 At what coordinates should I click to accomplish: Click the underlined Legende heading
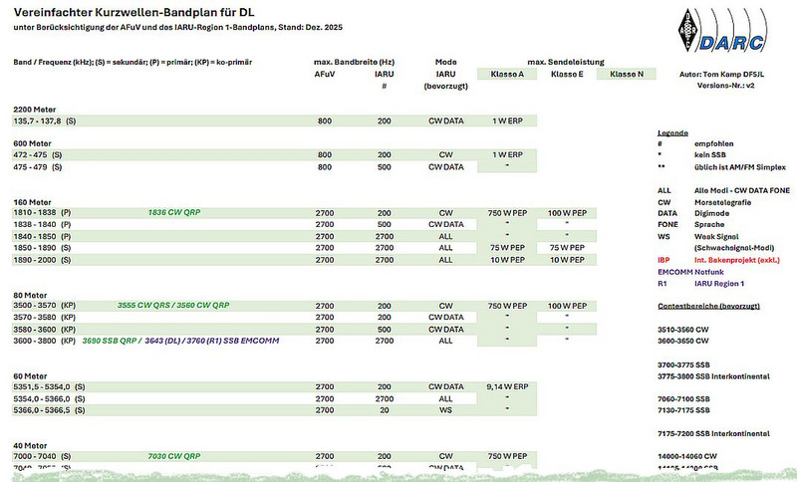[x=673, y=133]
